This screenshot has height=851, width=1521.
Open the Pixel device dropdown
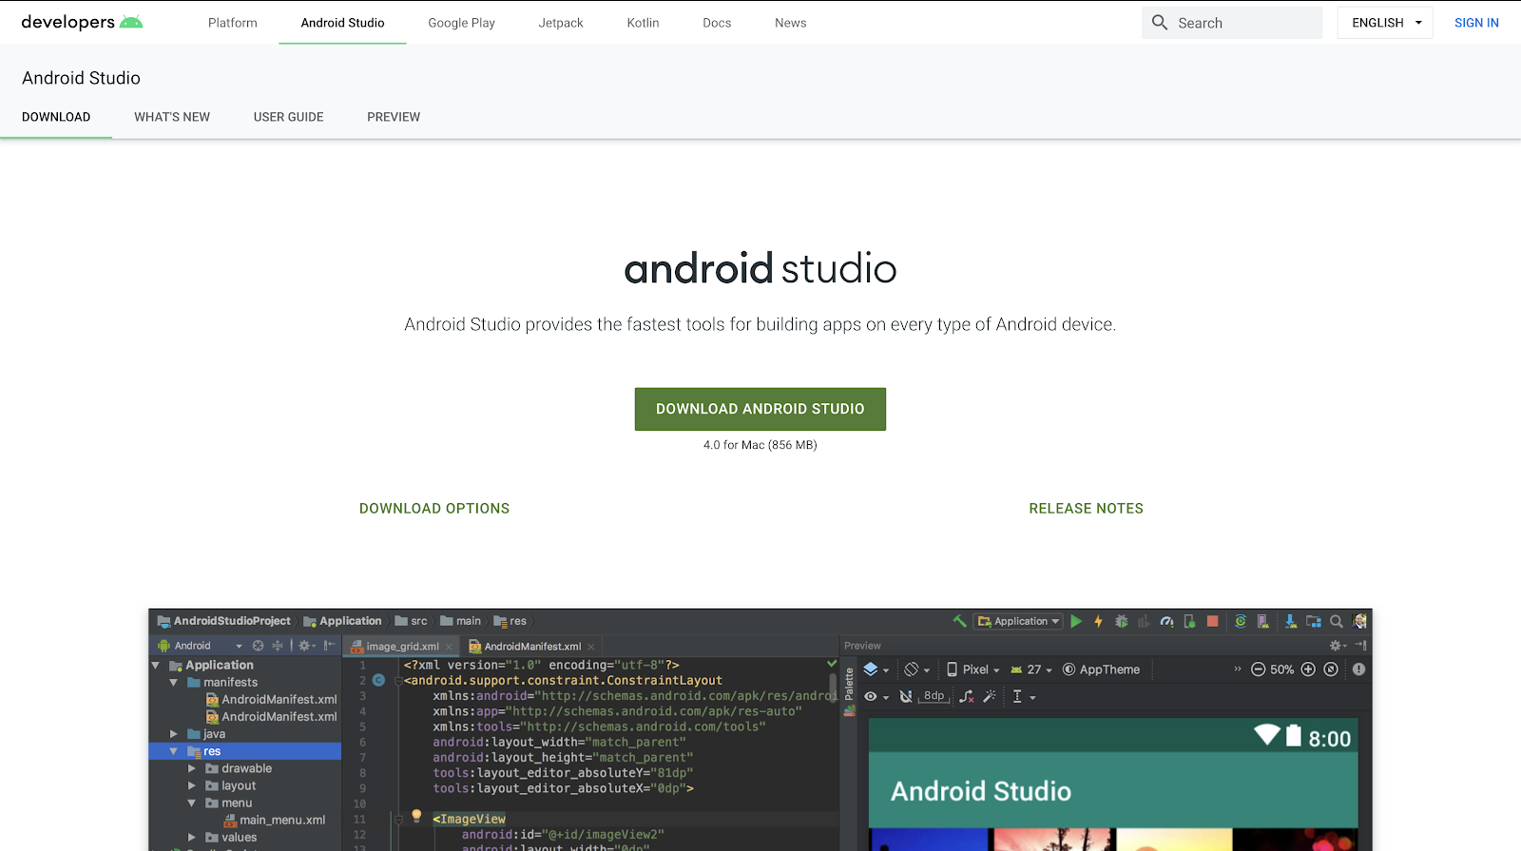click(972, 669)
